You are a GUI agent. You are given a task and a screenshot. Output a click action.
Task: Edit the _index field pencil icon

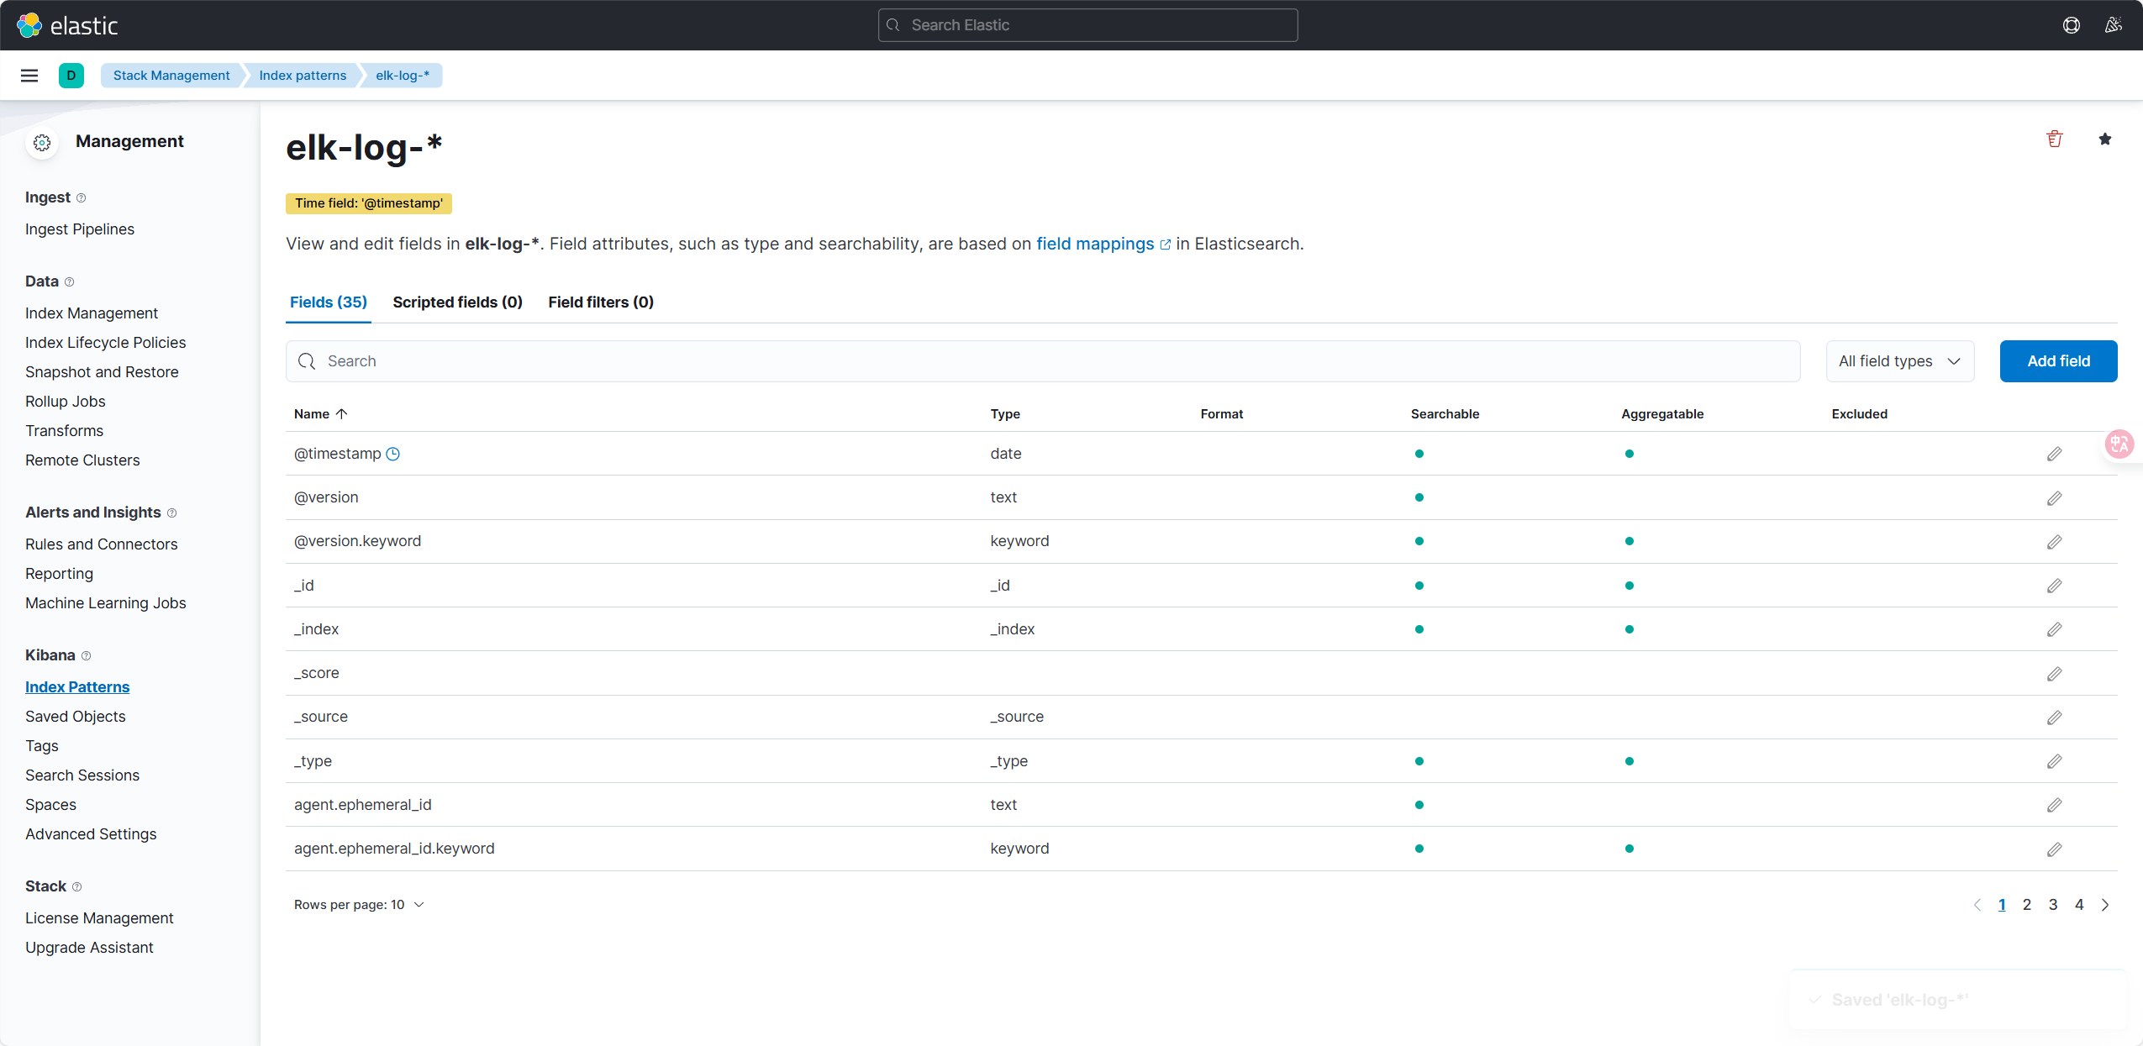click(2055, 629)
